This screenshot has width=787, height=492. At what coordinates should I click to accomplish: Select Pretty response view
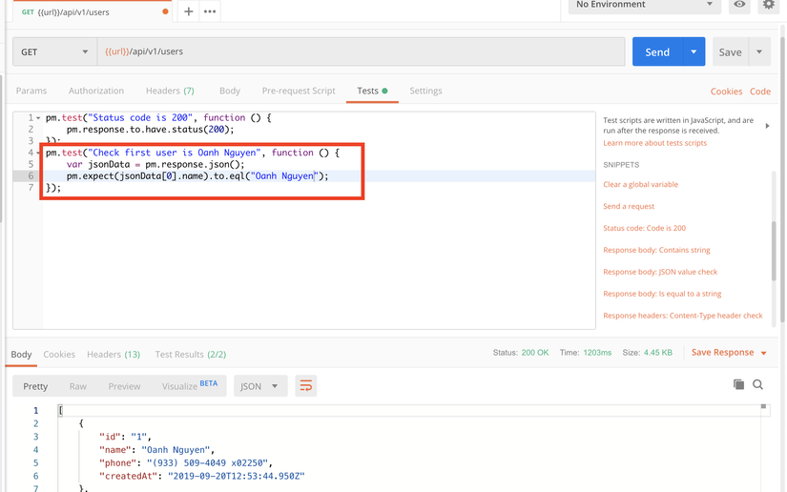35,386
